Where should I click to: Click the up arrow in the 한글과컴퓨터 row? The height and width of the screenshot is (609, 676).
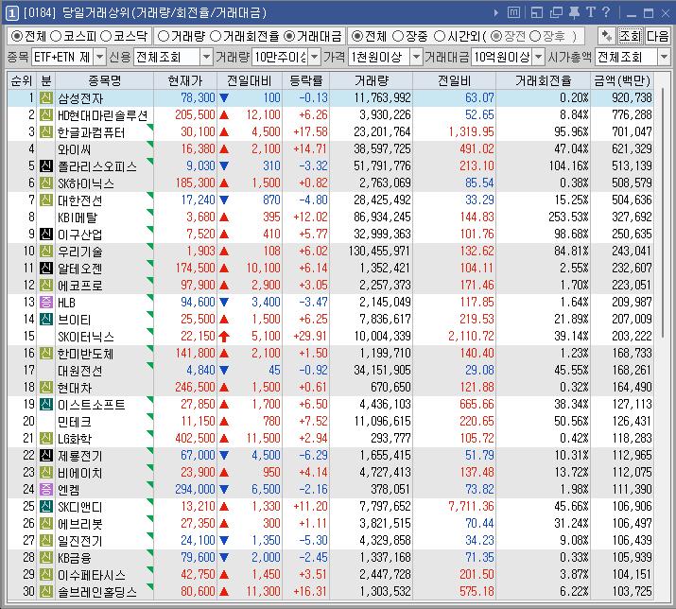point(224,132)
